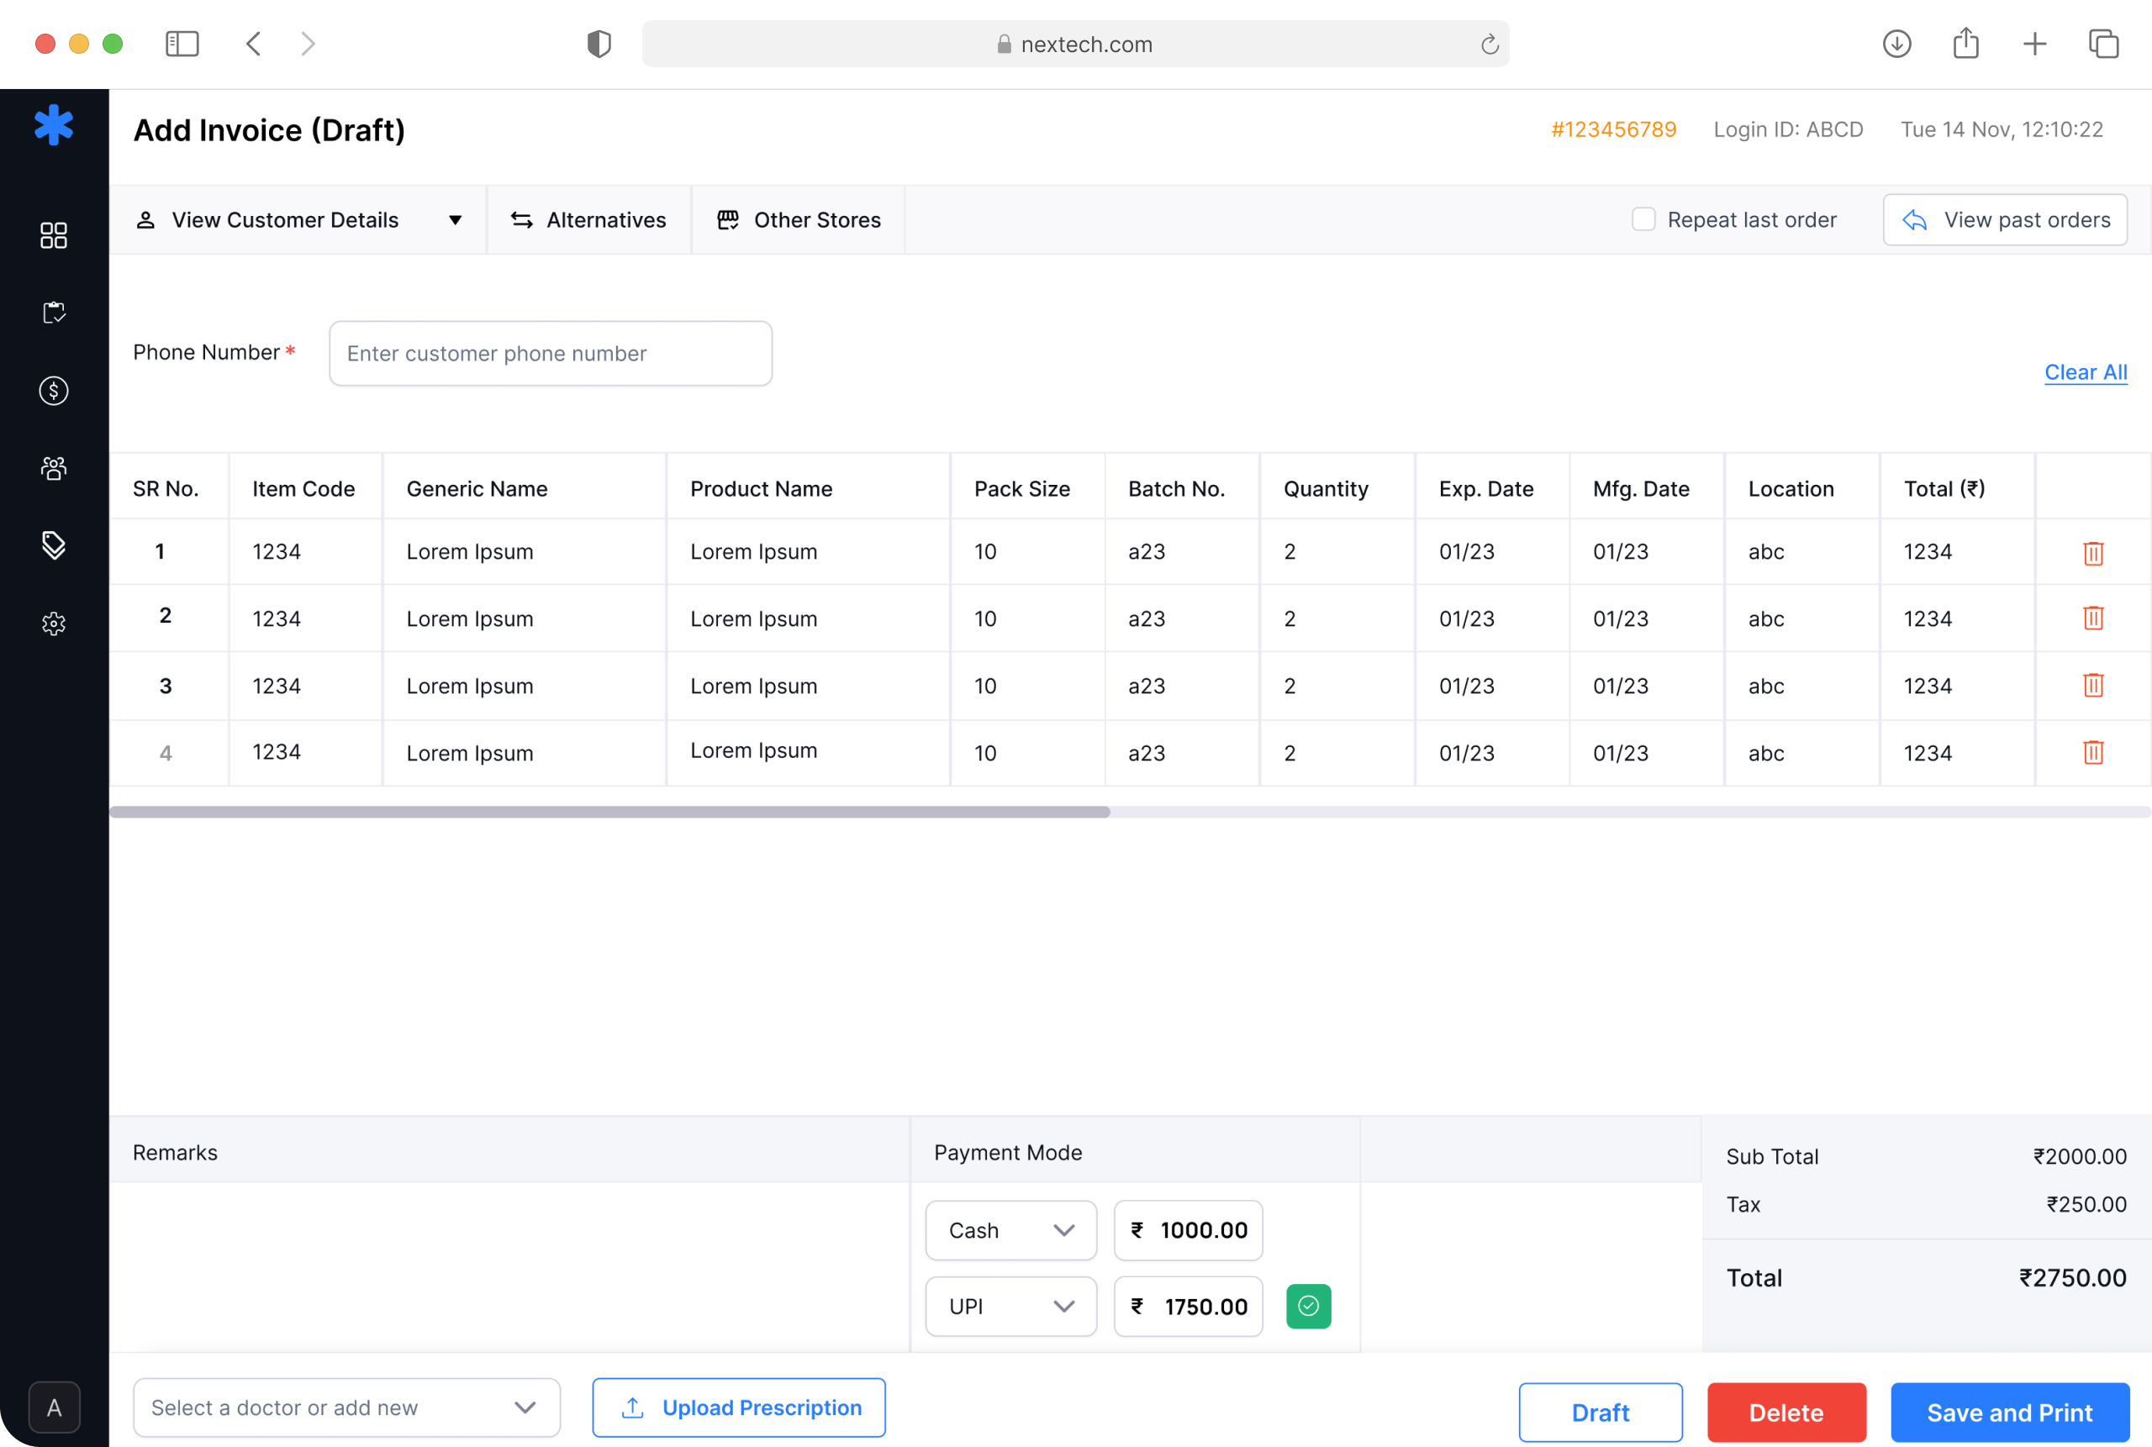Open the price tag icon in sidebar

pyautogui.click(x=54, y=545)
